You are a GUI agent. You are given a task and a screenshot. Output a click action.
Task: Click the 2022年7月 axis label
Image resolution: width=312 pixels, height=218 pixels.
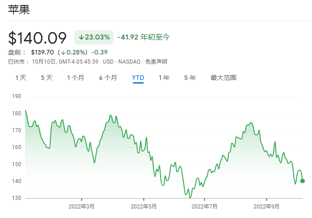[x=205, y=207]
